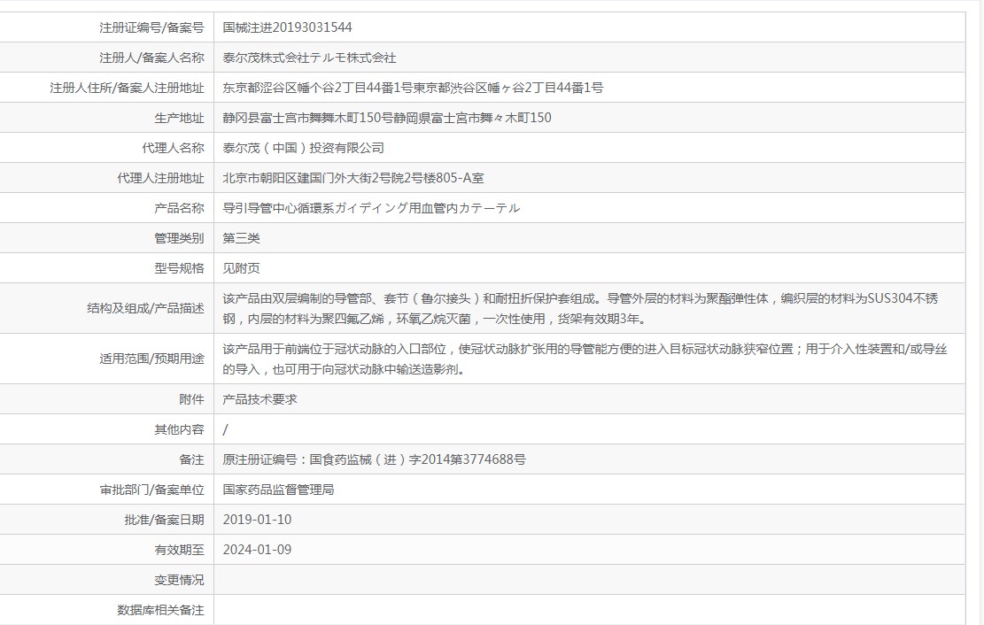984x625 pixels.
Task: Click the label 其他内容
Action: (180, 429)
